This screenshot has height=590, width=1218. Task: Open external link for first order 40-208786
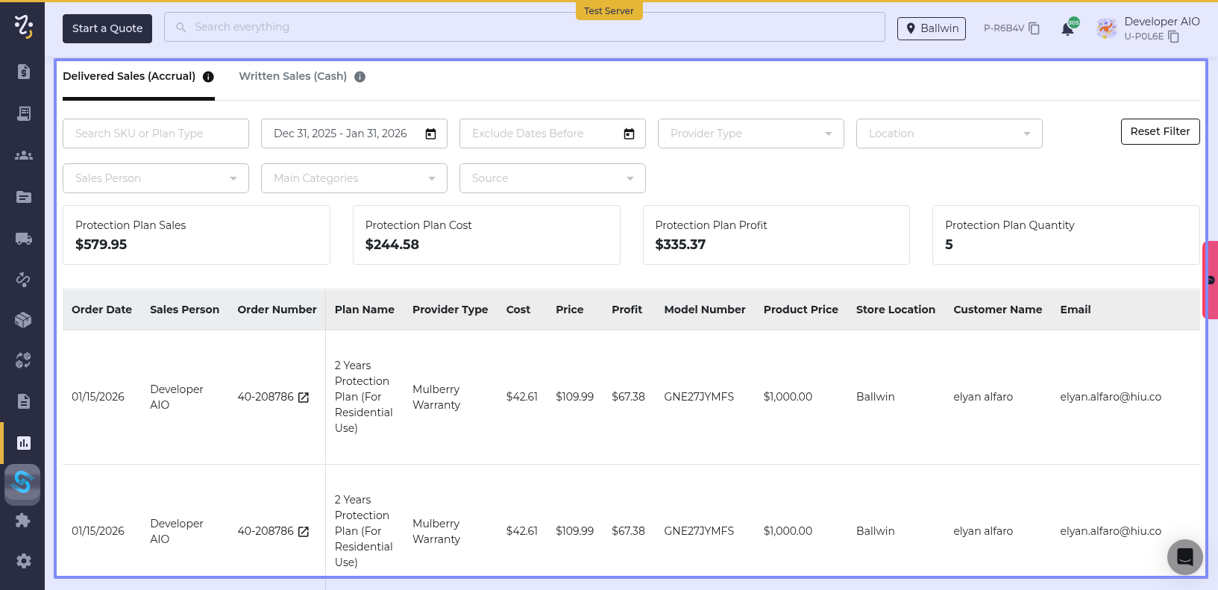tap(304, 398)
